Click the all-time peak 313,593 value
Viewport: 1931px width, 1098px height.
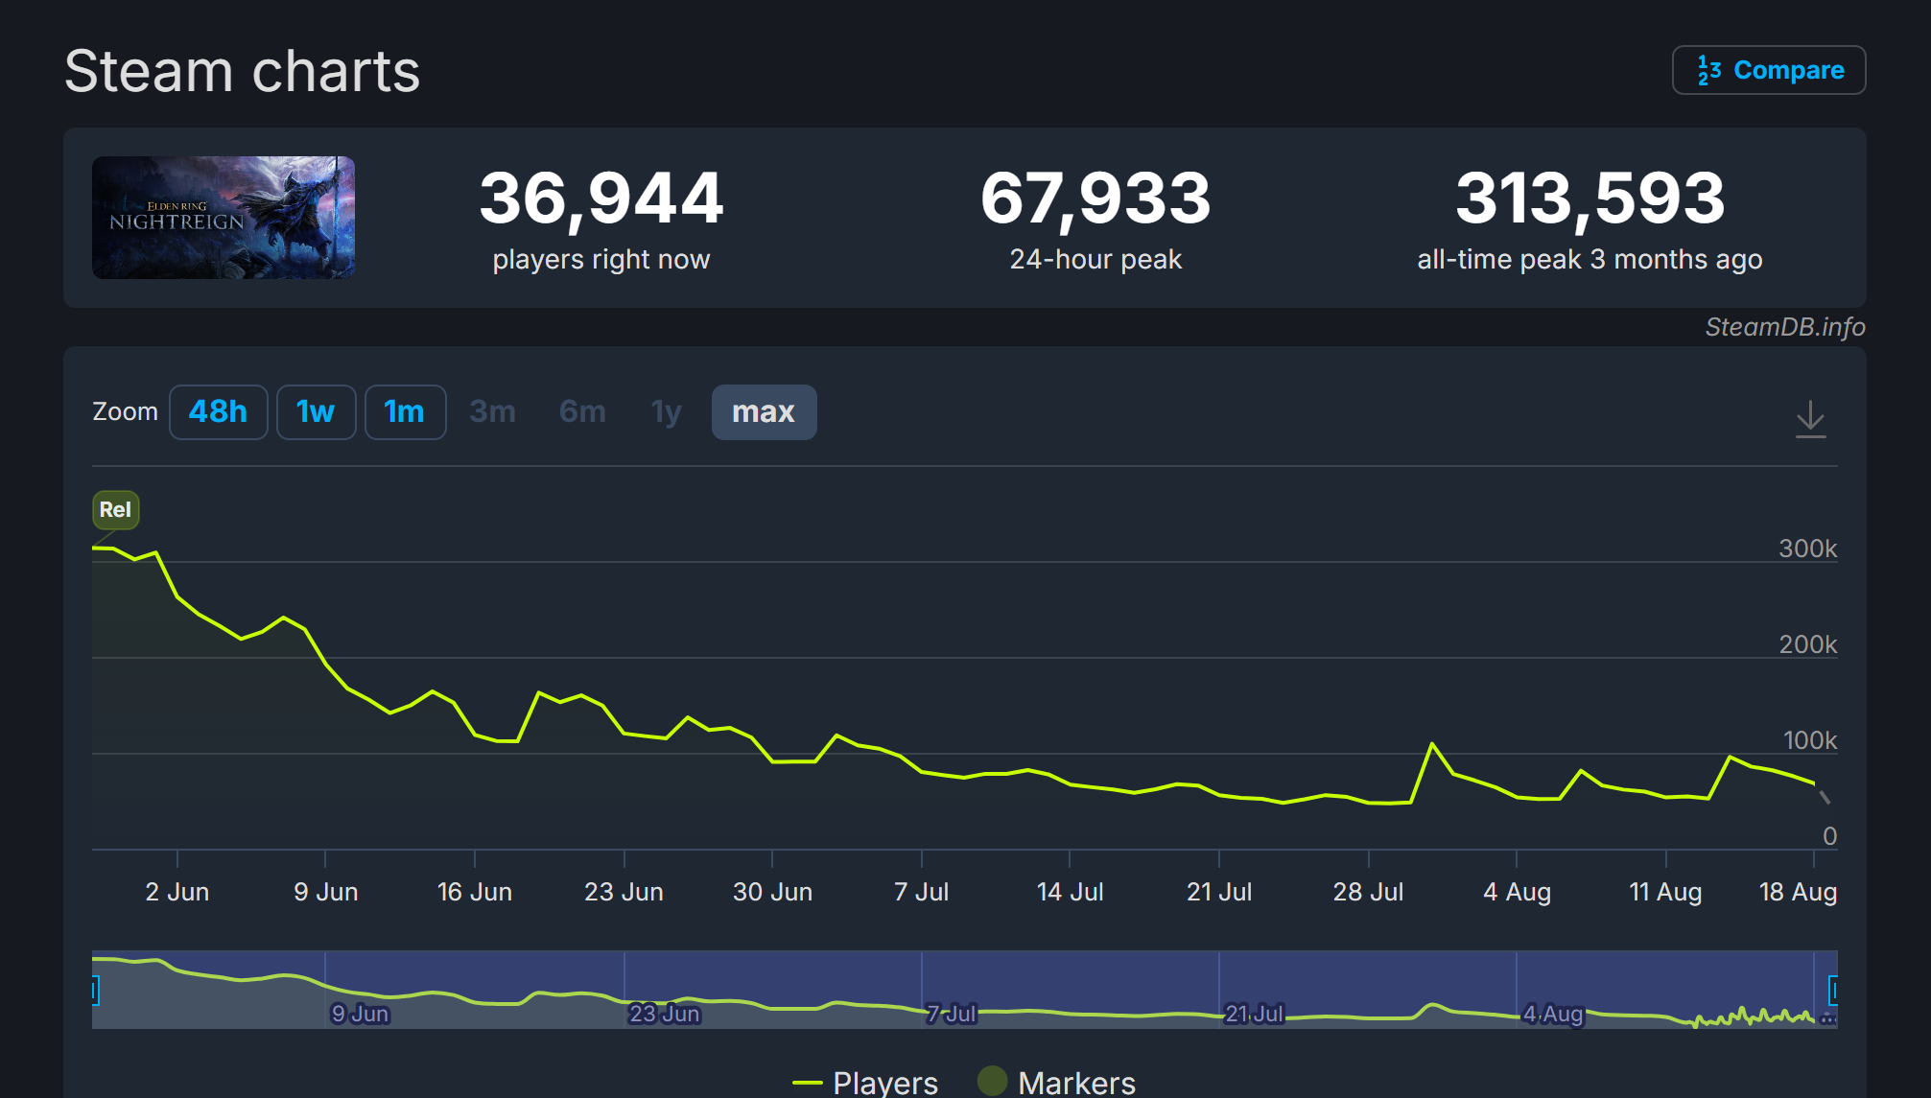click(1590, 199)
